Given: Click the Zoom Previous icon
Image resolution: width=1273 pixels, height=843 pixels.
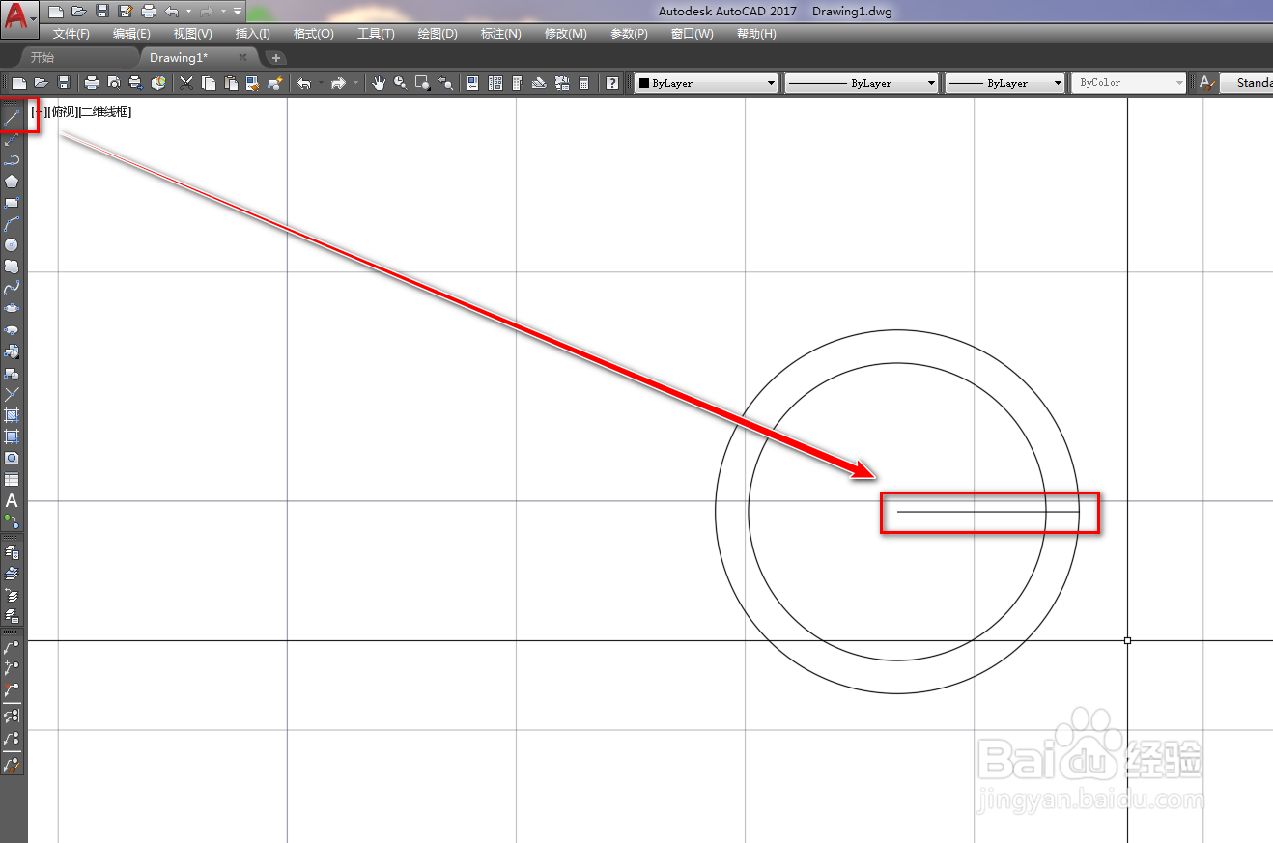Looking at the screenshot, I should point(445,83).
